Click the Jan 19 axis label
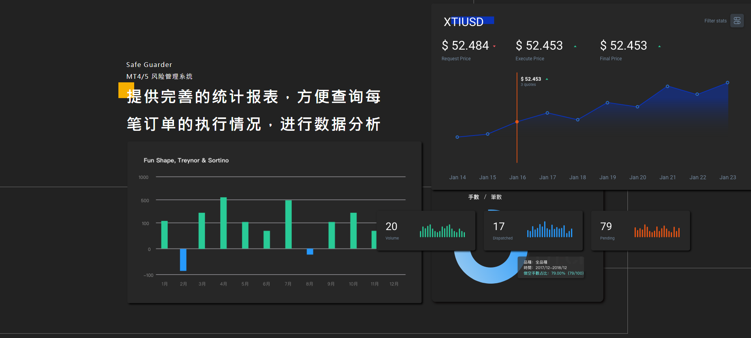This screenshot has width=751, height=338. coord(607,177)
